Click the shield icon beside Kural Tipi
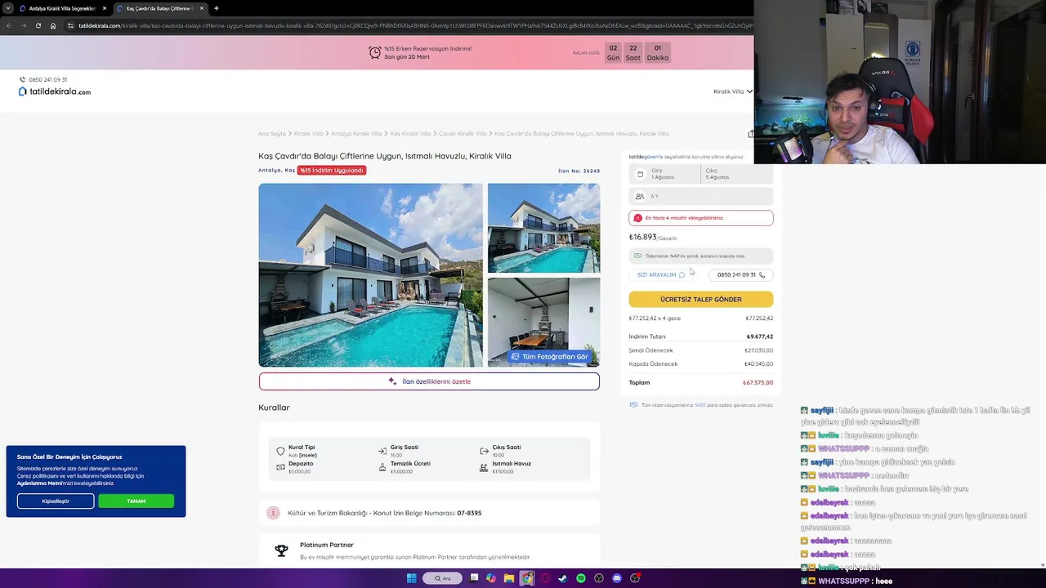This screenshot has height=588, width=1046. point(280,451)
